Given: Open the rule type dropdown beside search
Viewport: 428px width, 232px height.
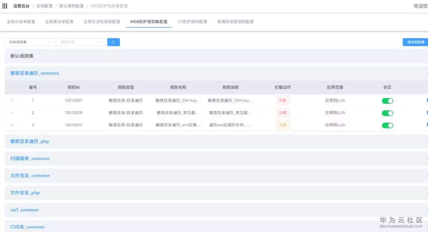Looking at the screenshot, I should click(x=81, y=42).
